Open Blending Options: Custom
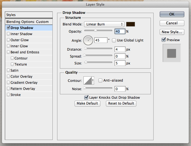 pos(29,22)
